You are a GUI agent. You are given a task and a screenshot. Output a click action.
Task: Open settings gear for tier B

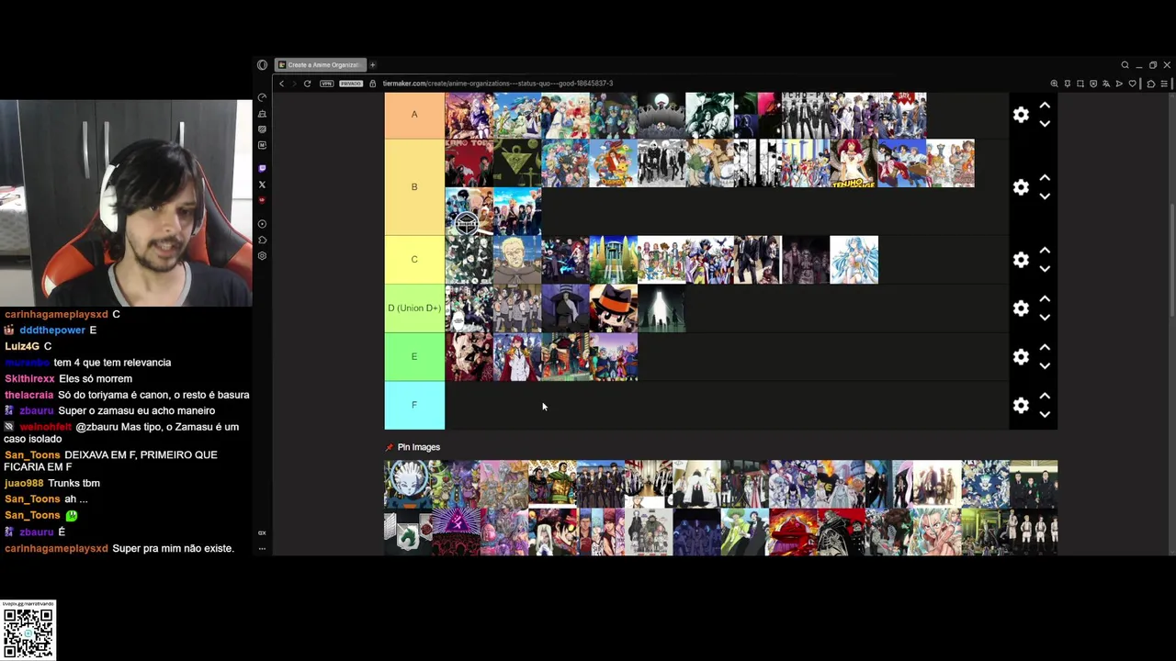[1021, 187]
